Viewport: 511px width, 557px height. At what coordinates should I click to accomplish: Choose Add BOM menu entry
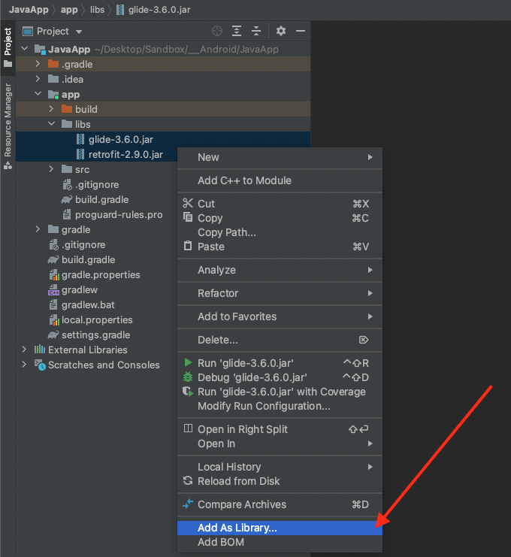point(280,542)
